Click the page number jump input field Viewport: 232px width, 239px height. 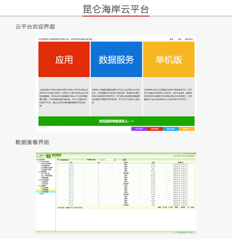point(186,207)
